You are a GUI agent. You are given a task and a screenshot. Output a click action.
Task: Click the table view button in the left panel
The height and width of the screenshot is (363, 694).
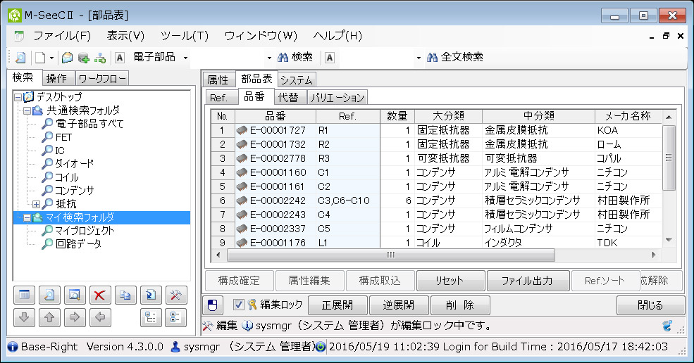pyautogui.click(x=25, y=295)
